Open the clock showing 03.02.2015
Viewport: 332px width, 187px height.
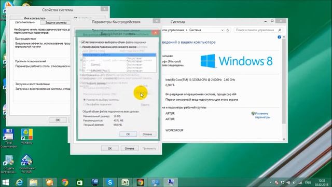click(322, 182)
